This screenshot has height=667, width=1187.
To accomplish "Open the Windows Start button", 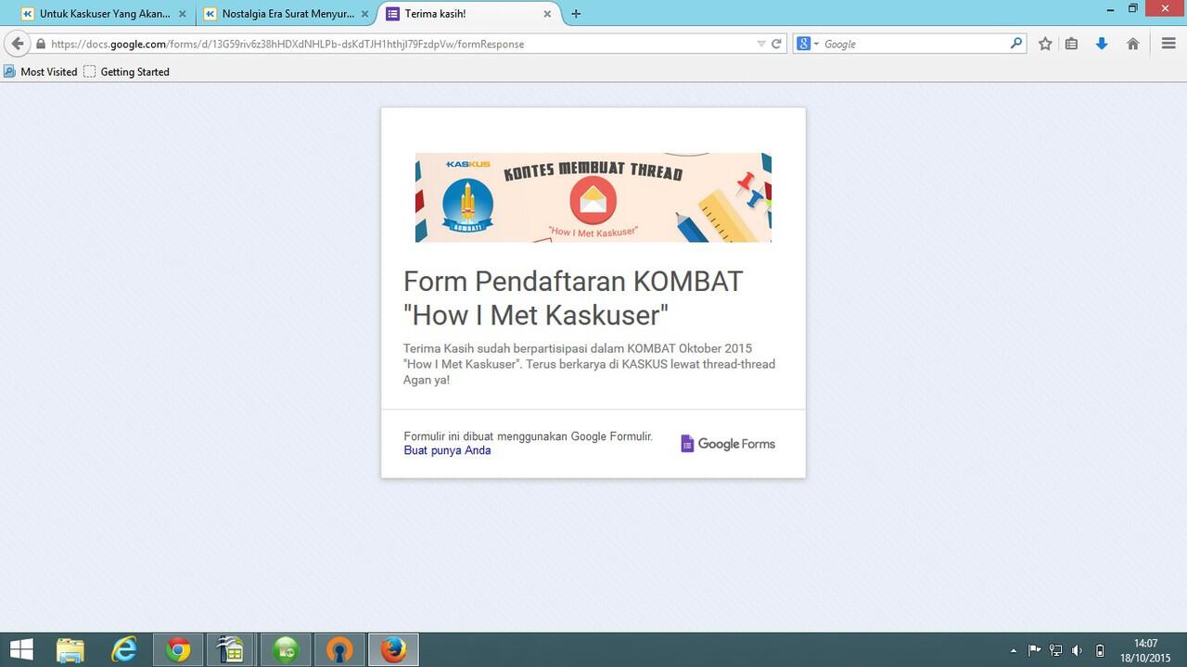I will point(22,649).
